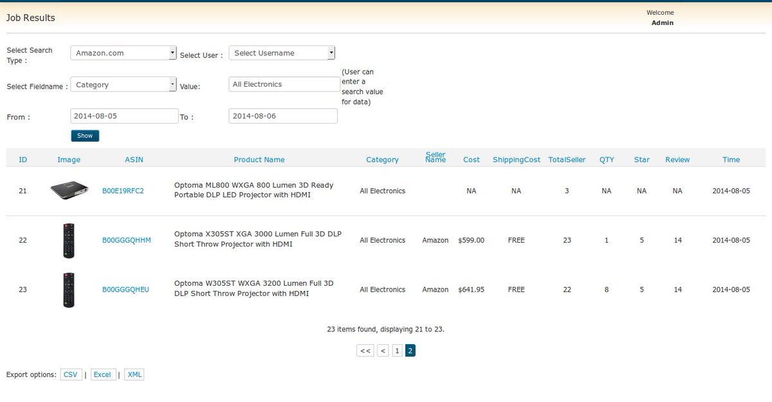Click the current page 2 button

point(410,351)
